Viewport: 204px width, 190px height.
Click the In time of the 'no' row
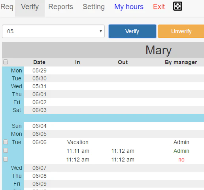pyautogui.click(x=78, y=160)
